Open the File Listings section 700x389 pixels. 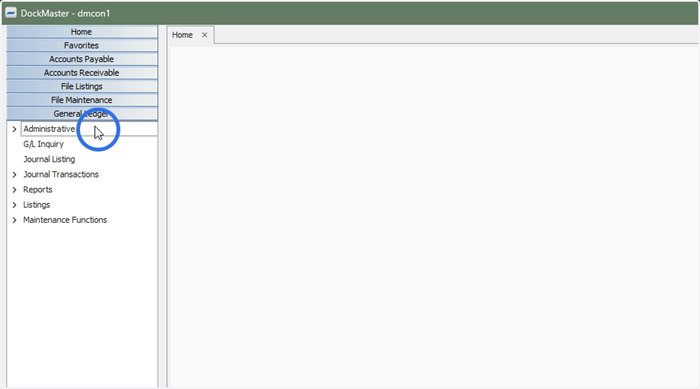point(82,86)
